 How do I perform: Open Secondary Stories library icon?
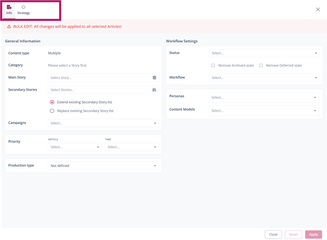coord(154,90)
